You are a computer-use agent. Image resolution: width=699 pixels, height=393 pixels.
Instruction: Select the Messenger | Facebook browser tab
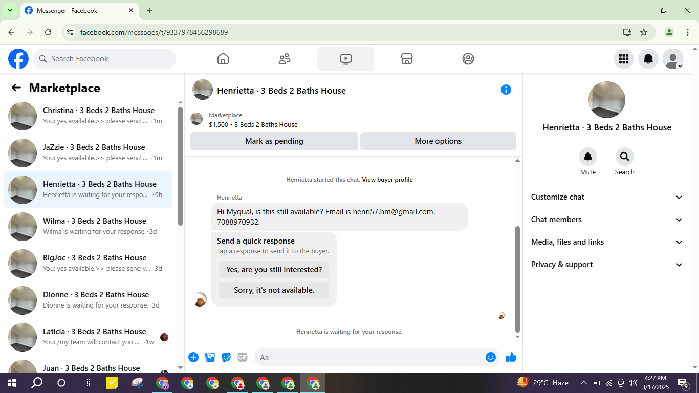coord(79,10)
